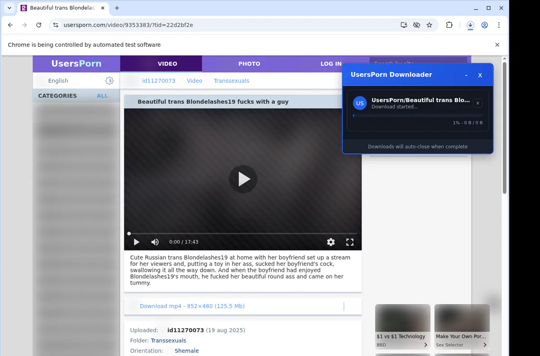Toggle the site theme brightness icon
This screenshot has width=540, height=356.
109,81
